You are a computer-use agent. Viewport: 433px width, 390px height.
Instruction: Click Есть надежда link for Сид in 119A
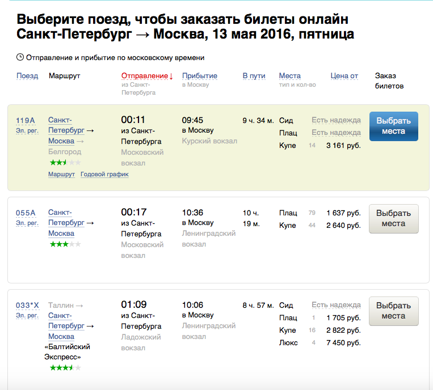point(336,120)
